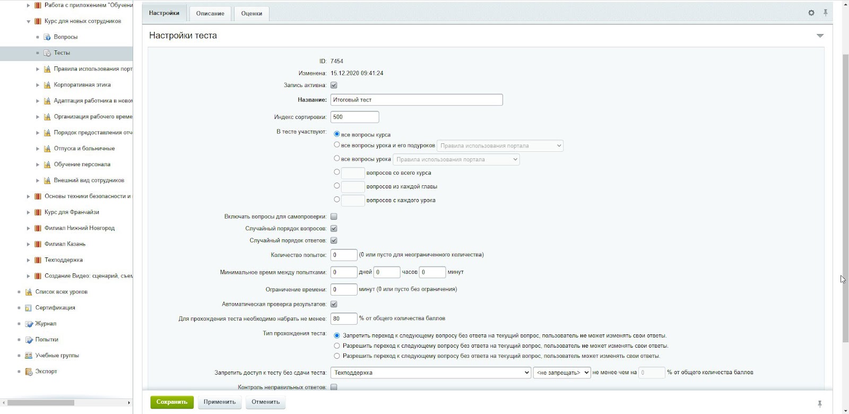Viewport: 849px width, 414px height.
Task: Click the green Сохранить button
Action: [172, 402]
